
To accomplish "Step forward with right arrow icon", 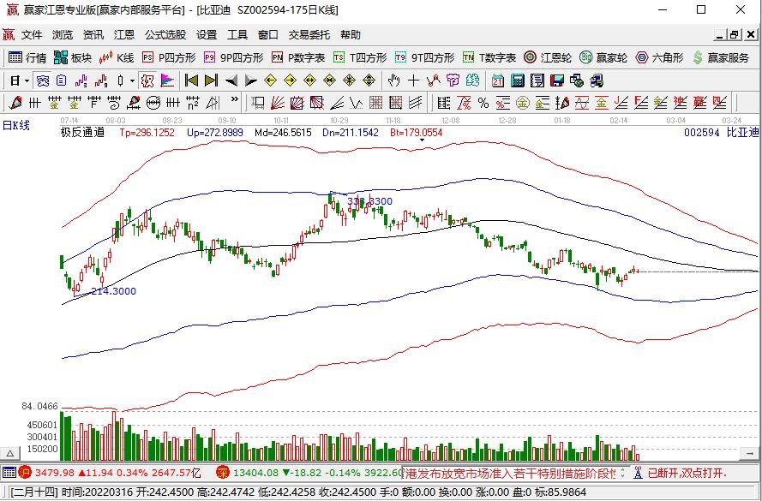I will [251, 81].
